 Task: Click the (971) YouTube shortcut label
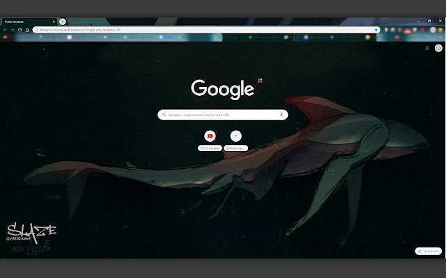[x=210, y=148]
